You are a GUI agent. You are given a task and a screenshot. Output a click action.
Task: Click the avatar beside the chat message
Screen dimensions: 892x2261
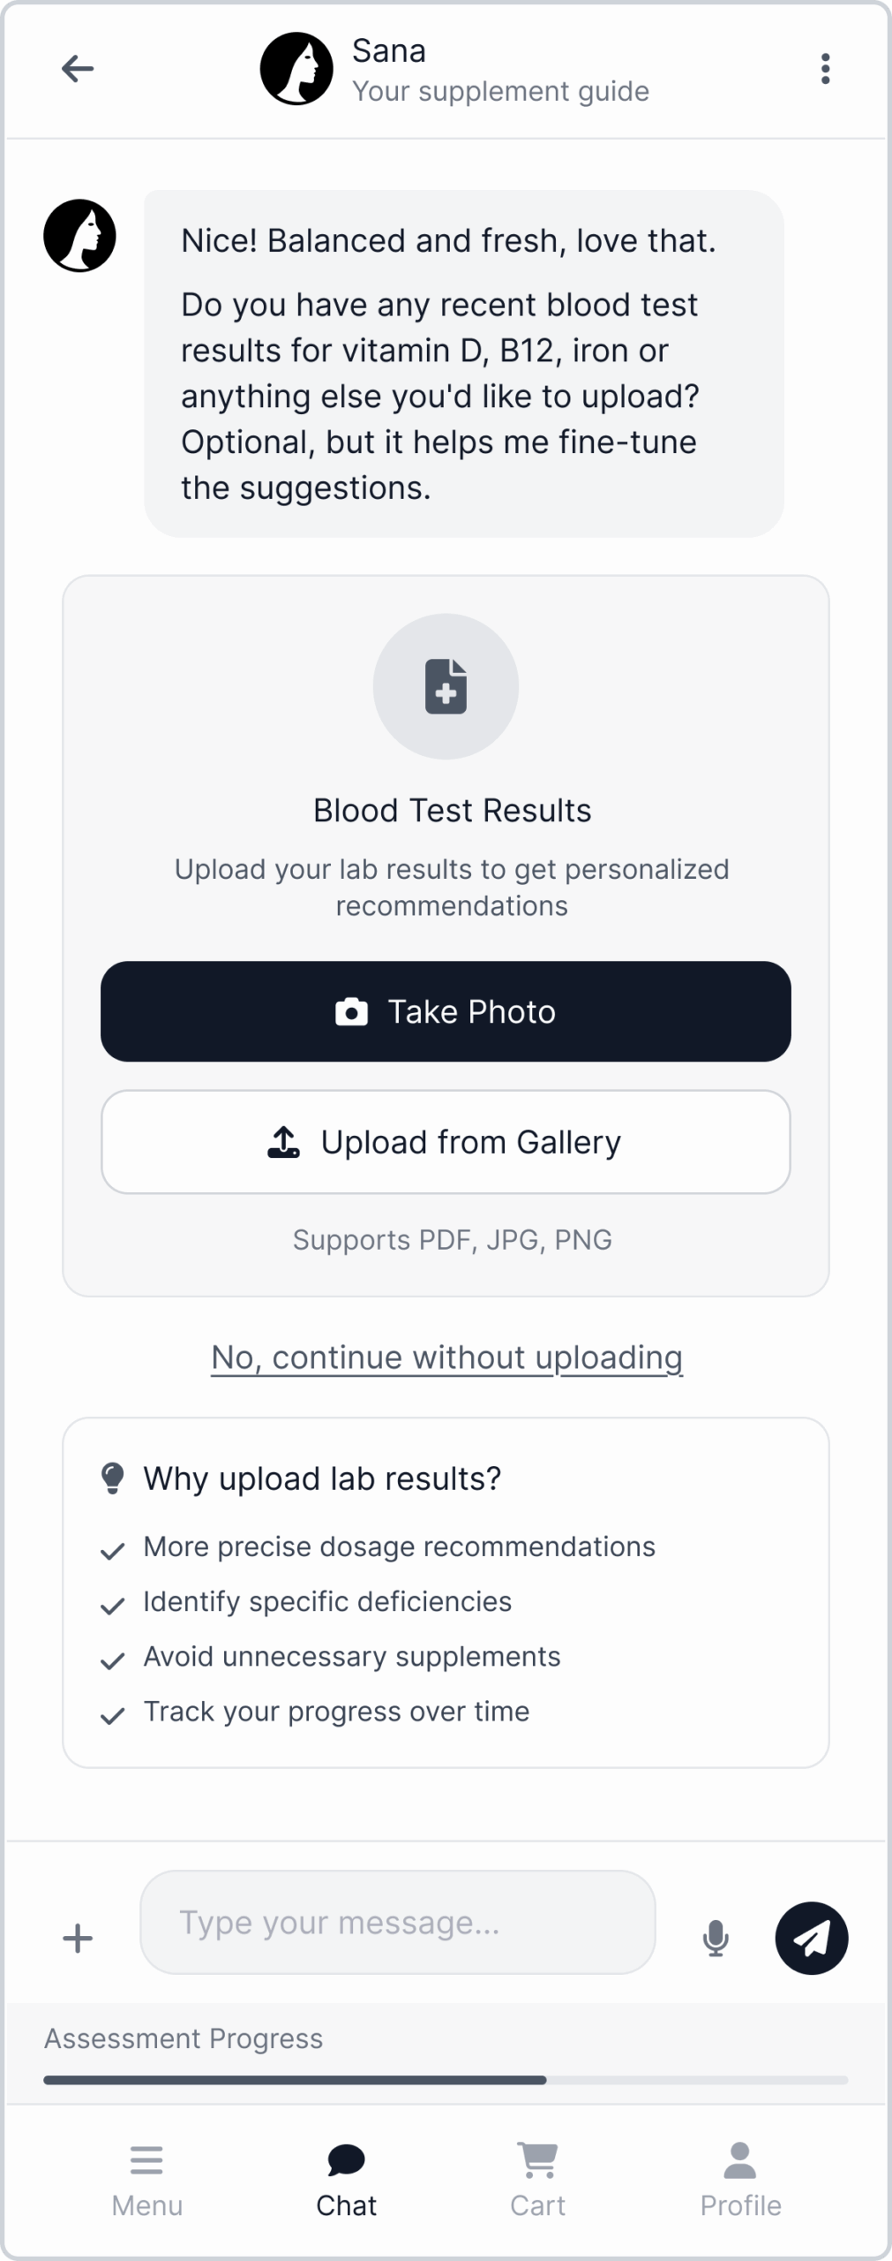click(80, 236)
